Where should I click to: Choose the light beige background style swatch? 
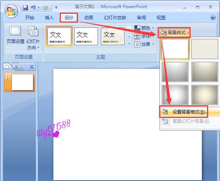click(205, 49)
